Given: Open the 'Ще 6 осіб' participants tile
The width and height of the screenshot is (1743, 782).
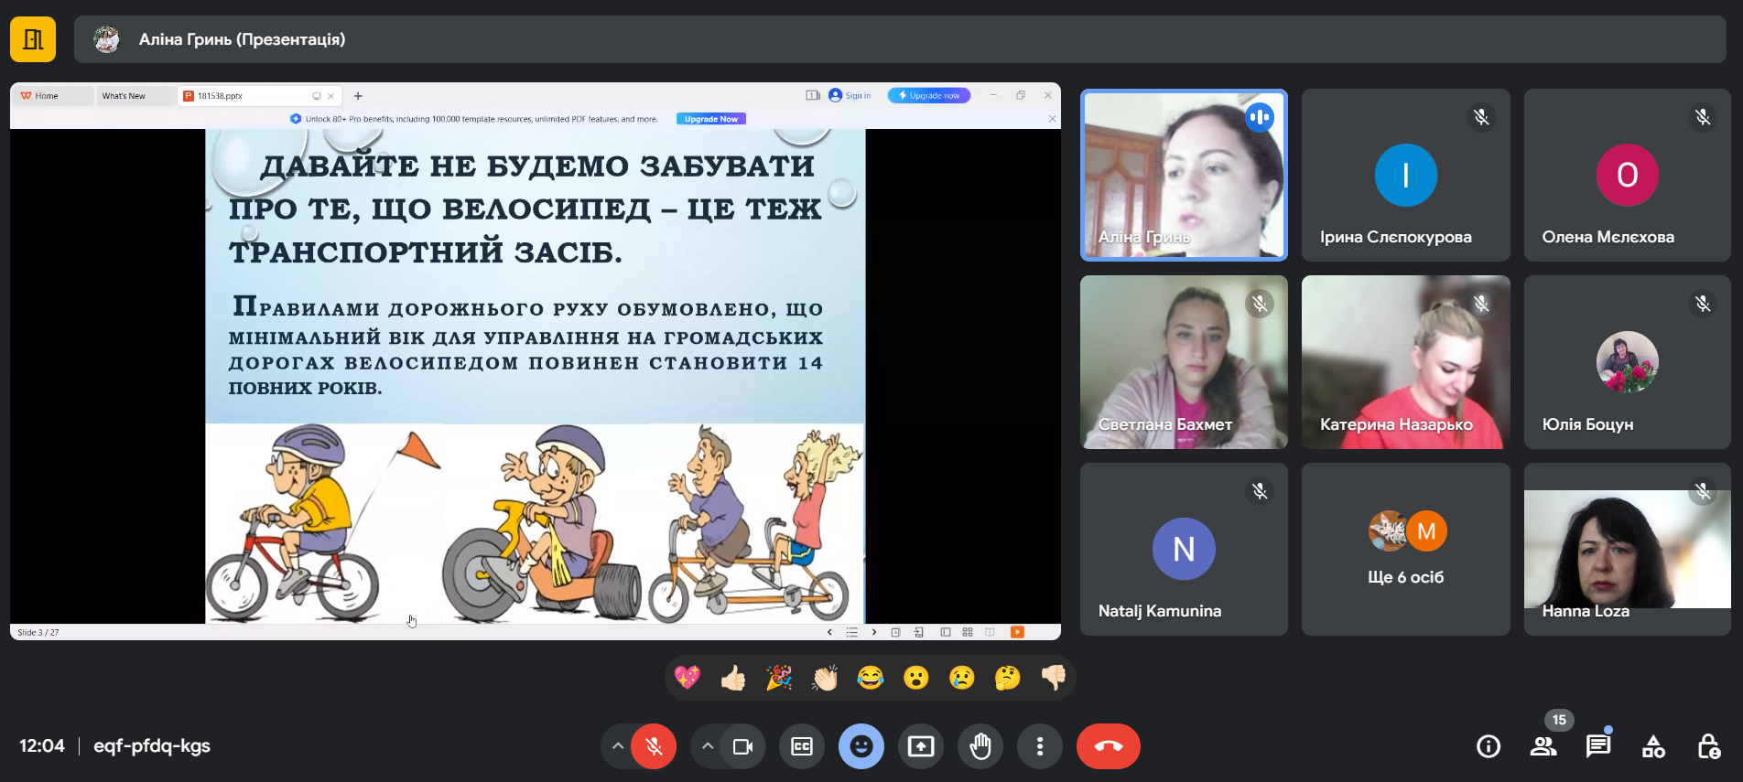Looking at the screenshot, I should pyautogui.click(x=1405, y=549).
